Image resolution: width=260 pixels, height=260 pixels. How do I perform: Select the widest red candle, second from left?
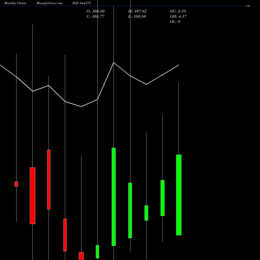tap(32, 196)
